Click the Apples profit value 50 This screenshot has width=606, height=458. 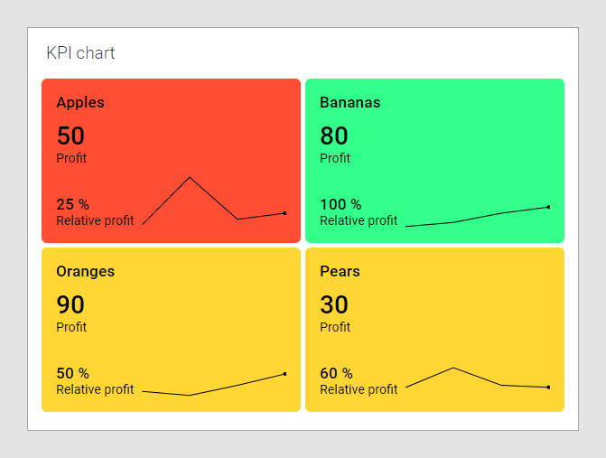(70, 136)
